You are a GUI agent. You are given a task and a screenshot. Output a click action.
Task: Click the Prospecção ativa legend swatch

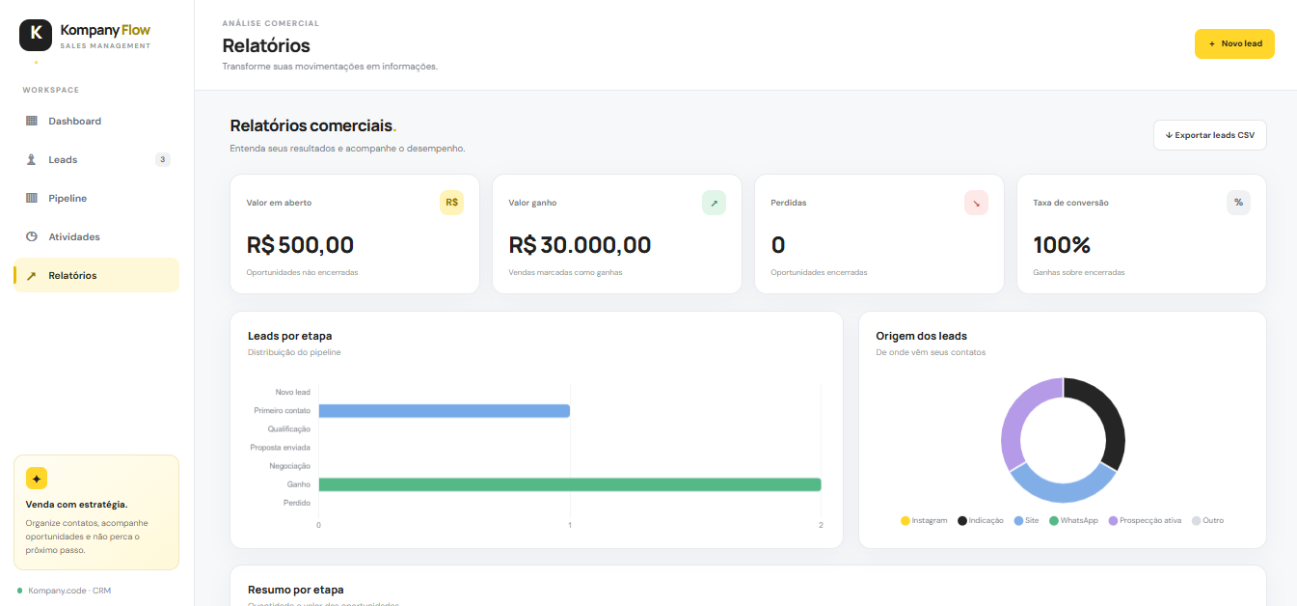point(1113,521)
